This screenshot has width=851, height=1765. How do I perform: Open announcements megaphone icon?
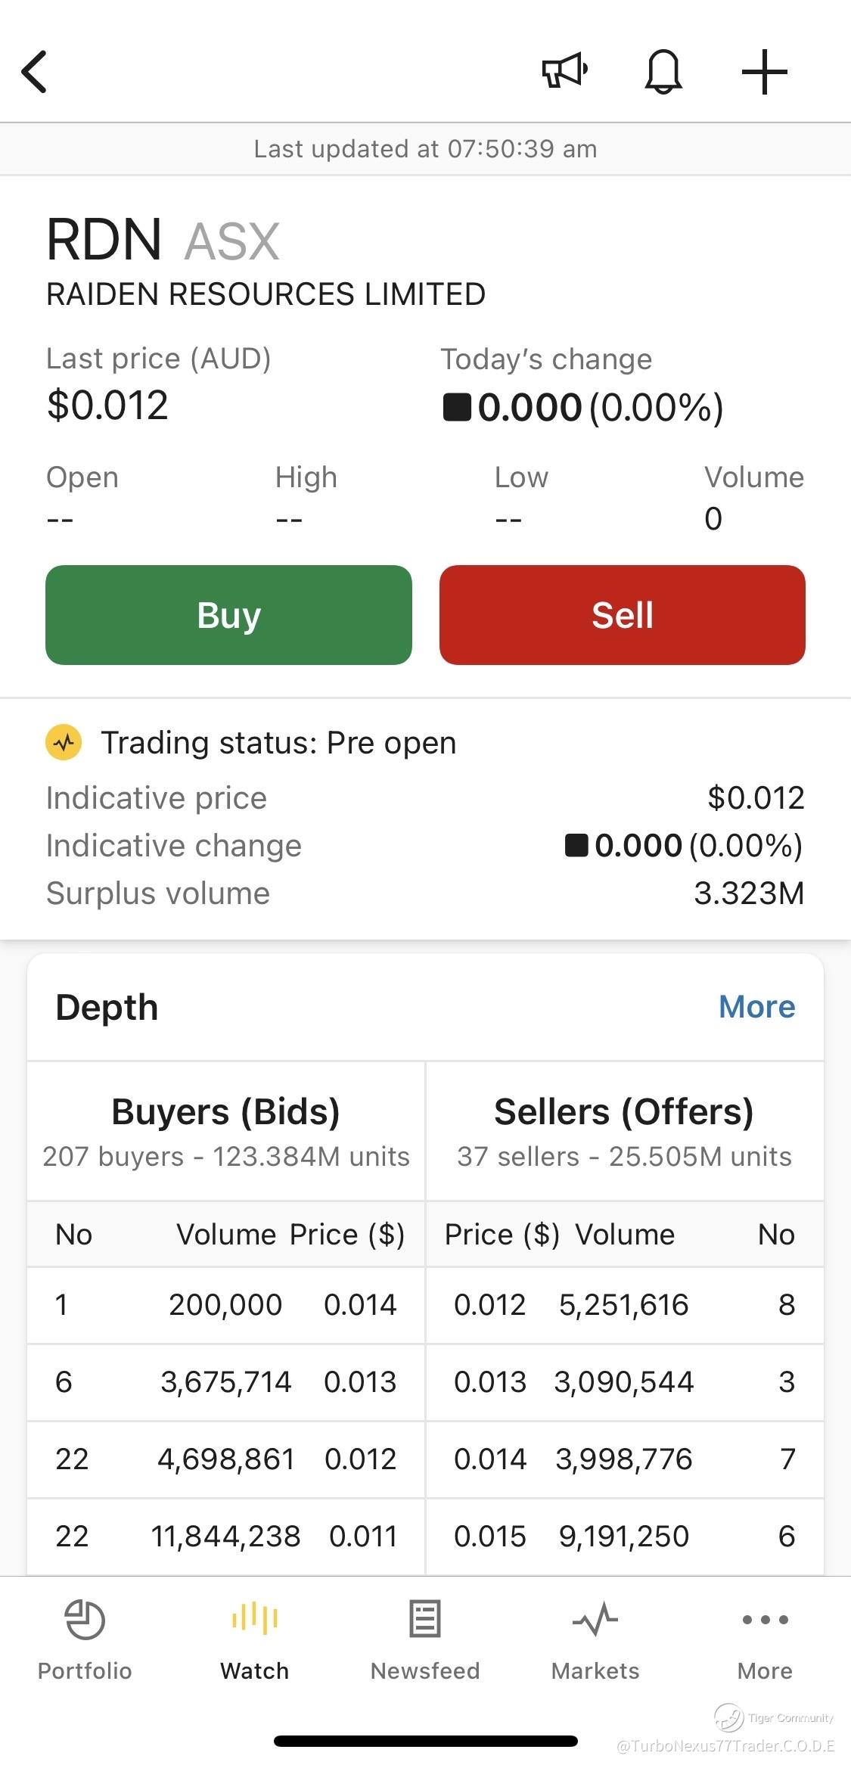point(564,71)
